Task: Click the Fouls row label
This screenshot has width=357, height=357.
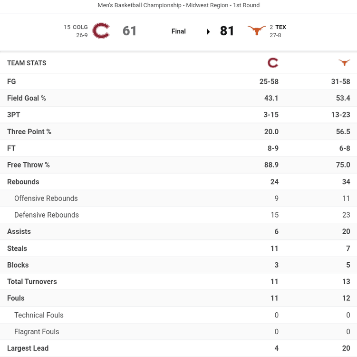Action: (16, 298)
